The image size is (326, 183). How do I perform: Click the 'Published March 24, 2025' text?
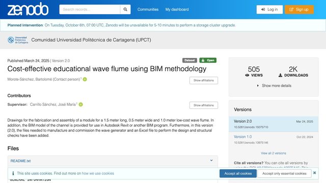(29, 60)
